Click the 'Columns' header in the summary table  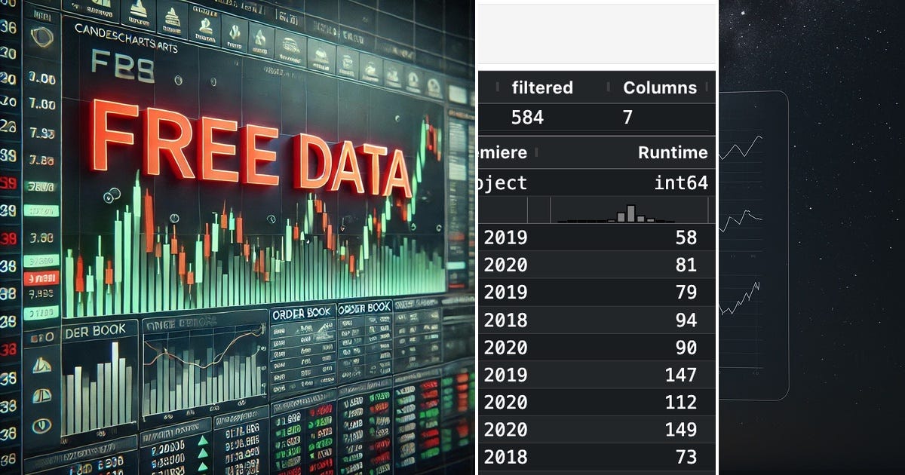pyautogui.click(x=659, y=87)
